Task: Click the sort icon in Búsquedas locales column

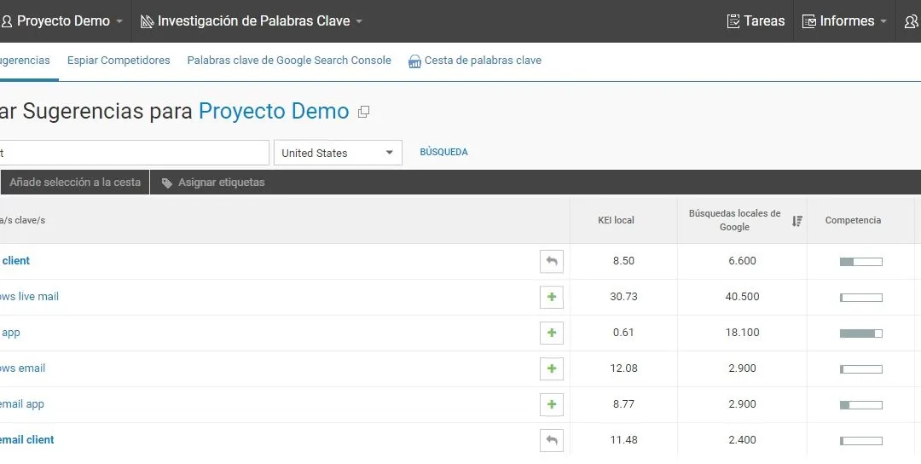Action: (796, 221)
